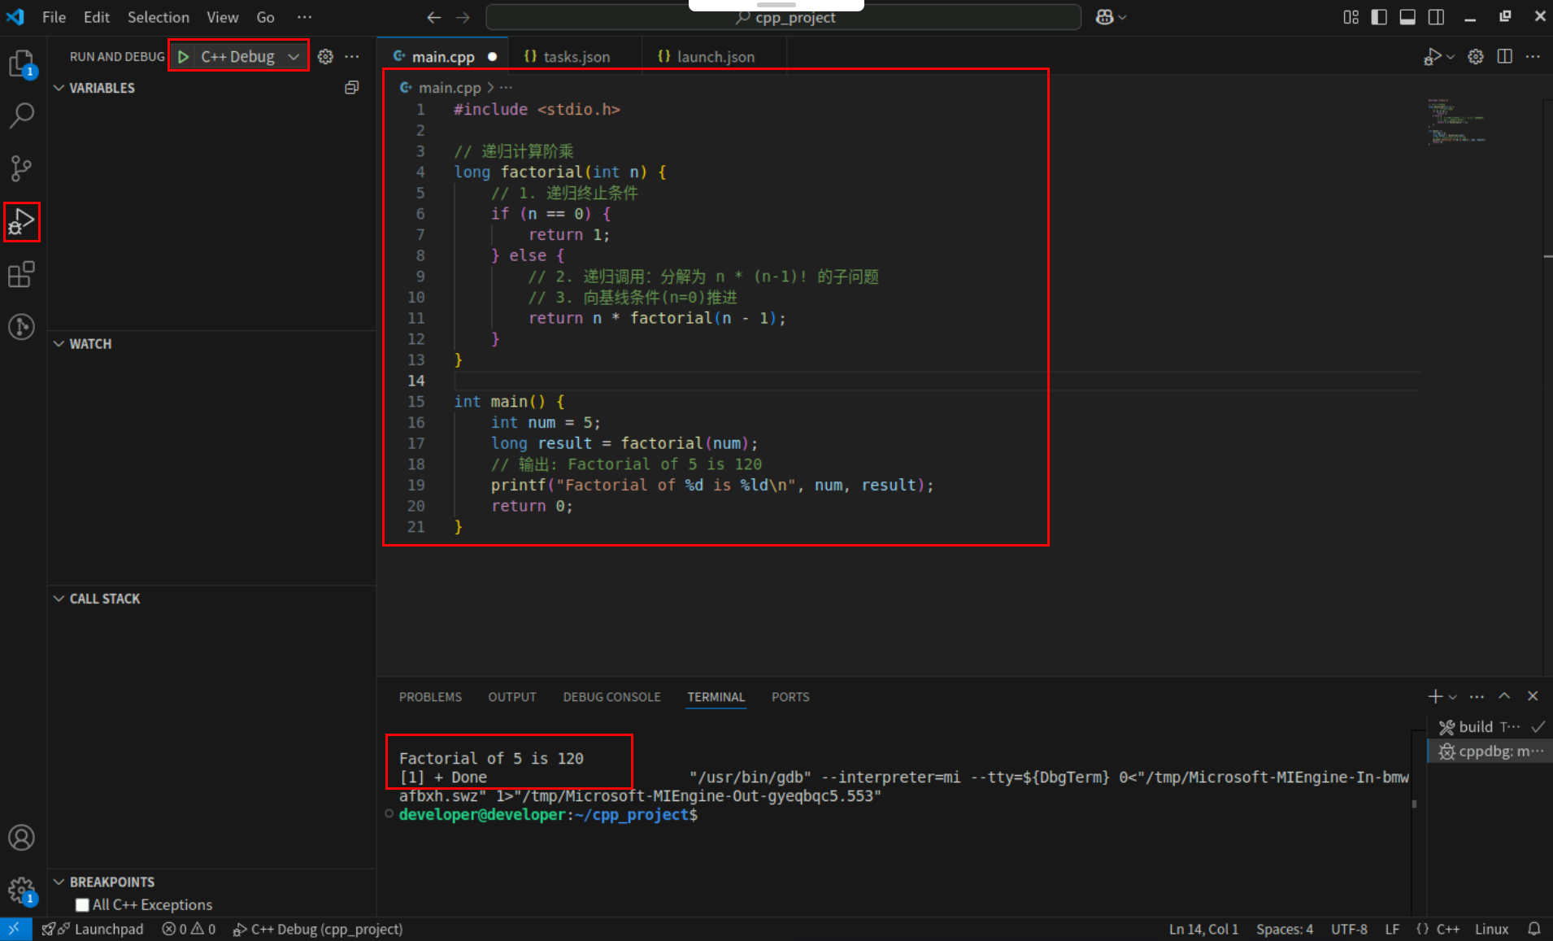Collapse all in Variables section

click(x=352, y=88)
